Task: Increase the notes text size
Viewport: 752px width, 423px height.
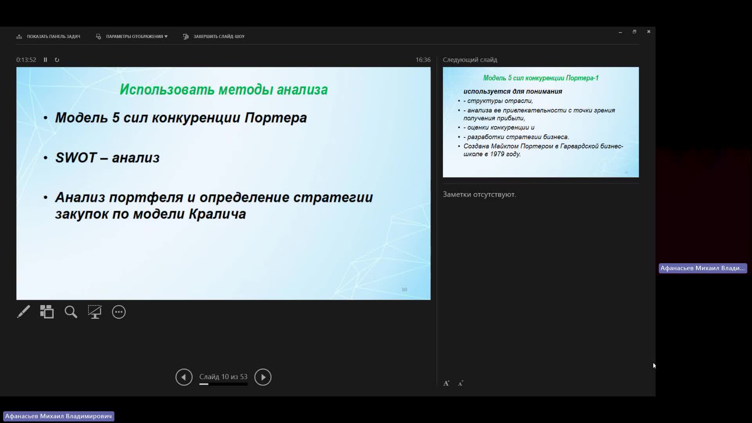Action: tap(446, 383)
